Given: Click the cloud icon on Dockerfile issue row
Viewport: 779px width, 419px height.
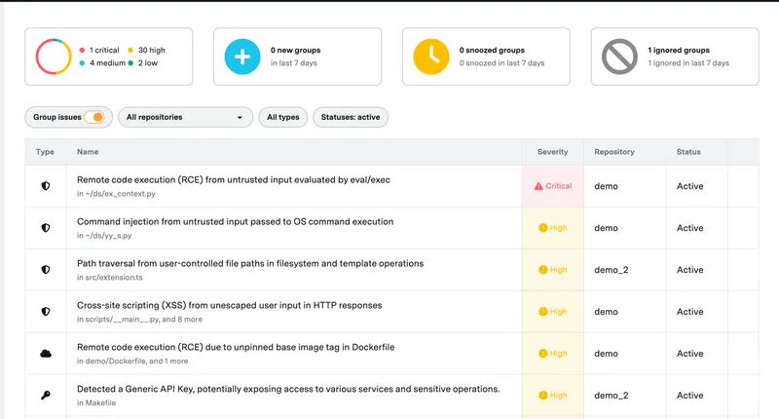Looking at the screenshot, I should (x=45, y=354).
